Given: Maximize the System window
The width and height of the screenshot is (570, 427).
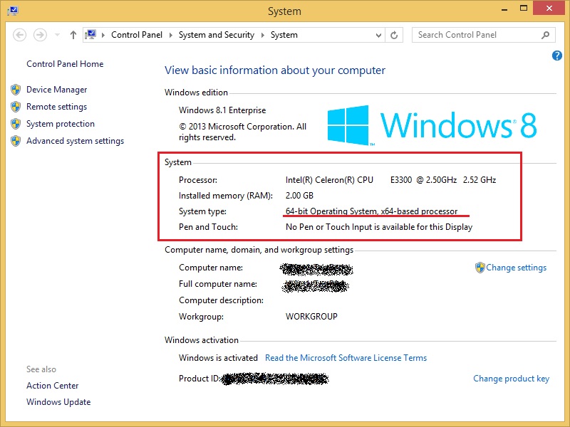Looking at the screenshot, I should coord(524,9).
